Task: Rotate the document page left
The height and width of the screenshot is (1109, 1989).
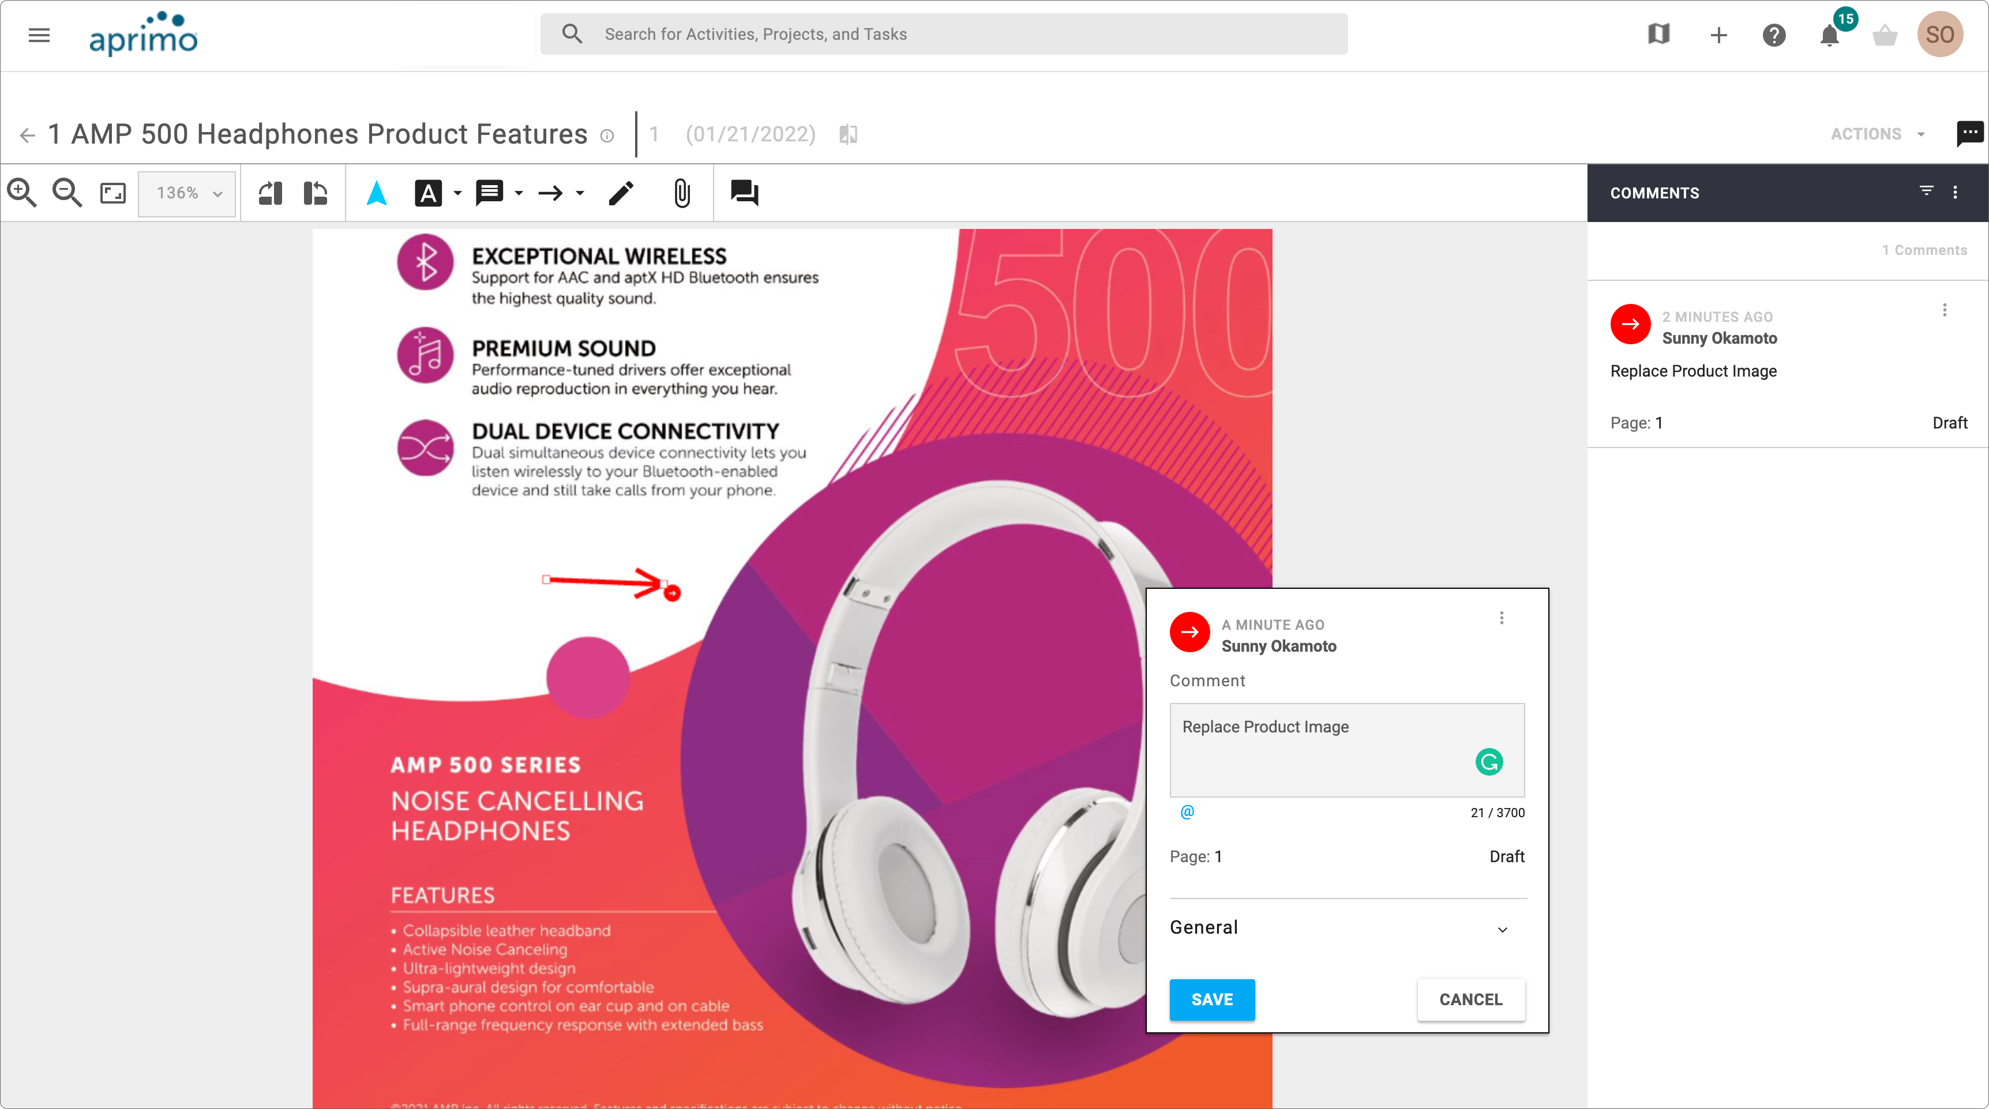Action: pos(269,193)
